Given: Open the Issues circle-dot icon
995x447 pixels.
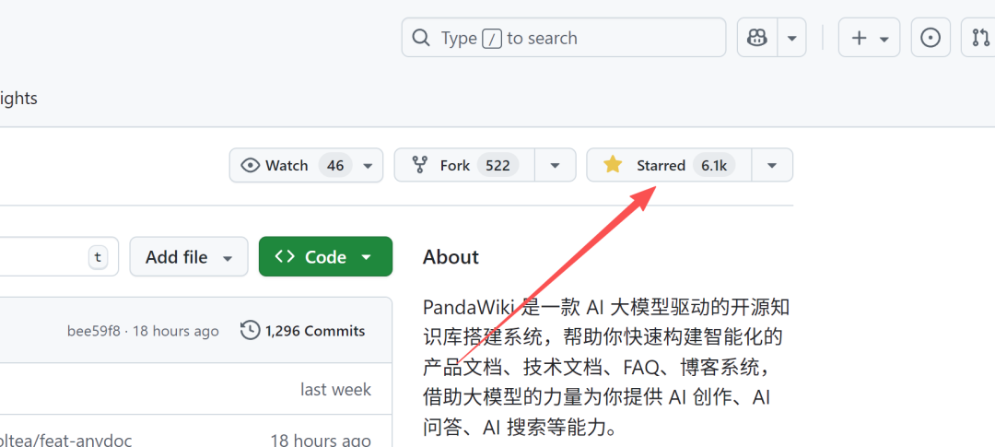Looking at the screenshot, I should (x=931, y=38).
